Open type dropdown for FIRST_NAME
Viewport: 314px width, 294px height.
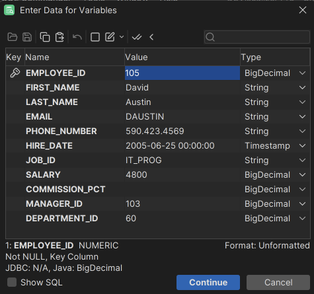(x=303, y=87)
